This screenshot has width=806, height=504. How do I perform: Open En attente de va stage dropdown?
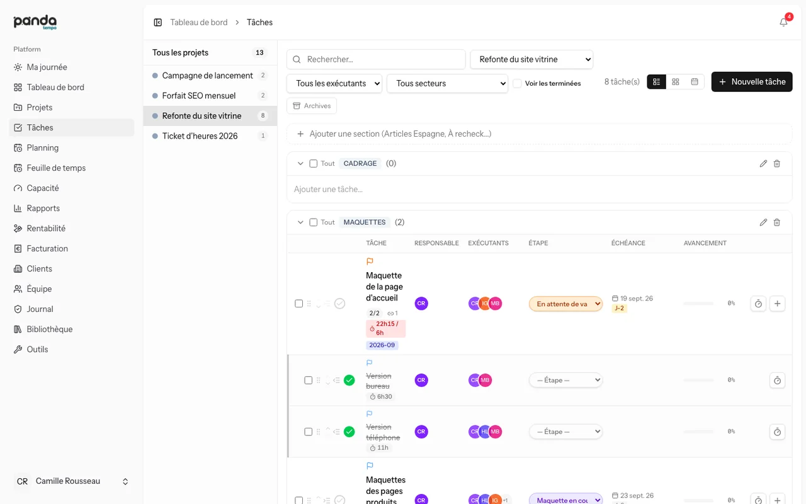pyautogui.click(x=565, y=304)
